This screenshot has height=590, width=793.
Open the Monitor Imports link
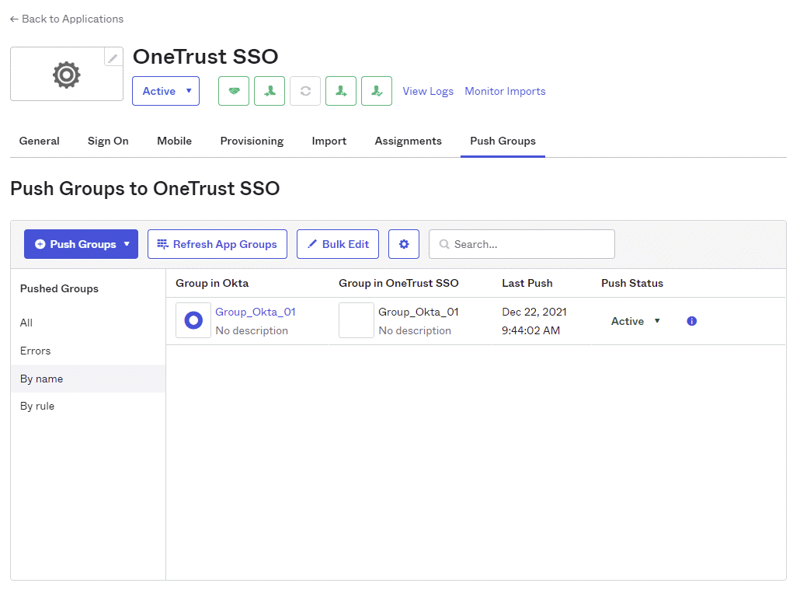(x=505, y=92)
